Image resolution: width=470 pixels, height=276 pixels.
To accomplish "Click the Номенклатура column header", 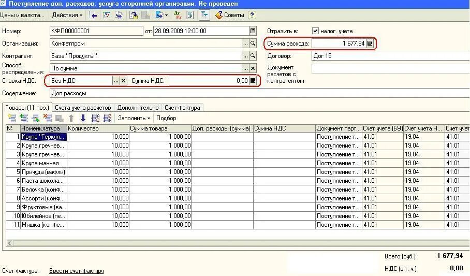I will coord(43,128).
